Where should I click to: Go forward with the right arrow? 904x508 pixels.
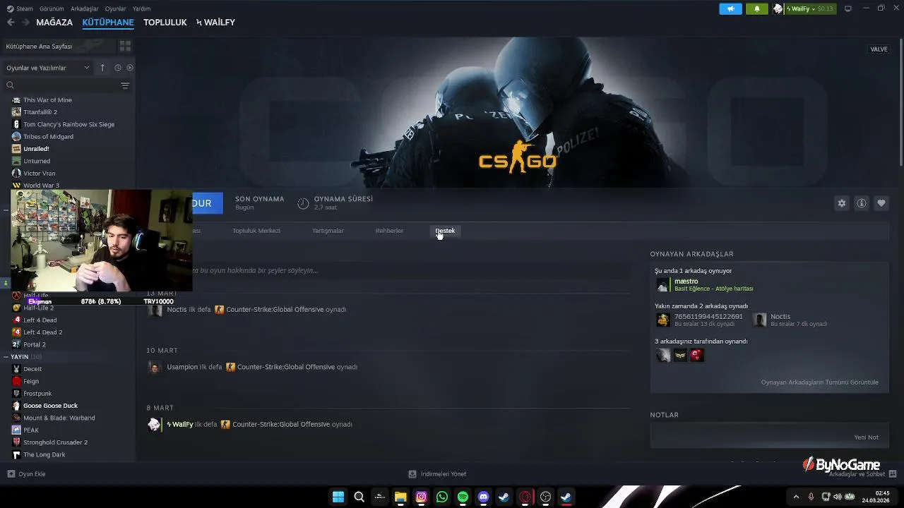pyautogui.click(x=25, y=23)
